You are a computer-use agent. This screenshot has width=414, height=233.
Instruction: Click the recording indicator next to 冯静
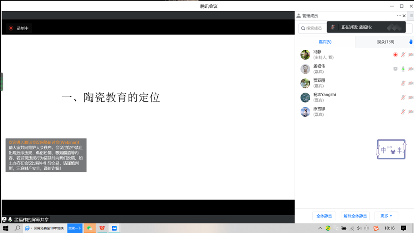coord(395,55)
